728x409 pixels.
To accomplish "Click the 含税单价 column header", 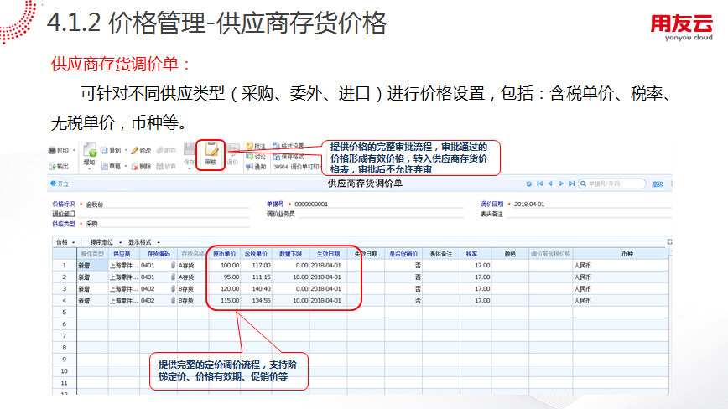I will pos(256,254).
